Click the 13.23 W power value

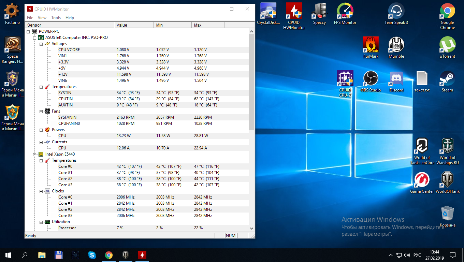tap(124, 136)
